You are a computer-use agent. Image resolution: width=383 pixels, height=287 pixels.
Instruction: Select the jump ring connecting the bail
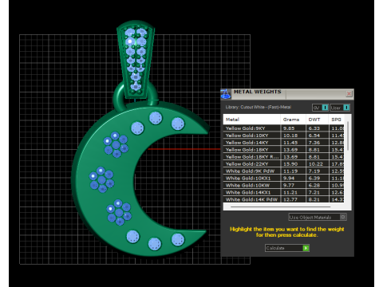coord(119,97)
